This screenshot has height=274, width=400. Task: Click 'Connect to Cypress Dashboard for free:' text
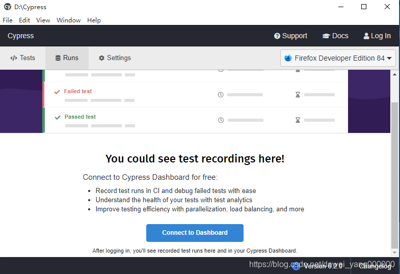coord(150,177)
